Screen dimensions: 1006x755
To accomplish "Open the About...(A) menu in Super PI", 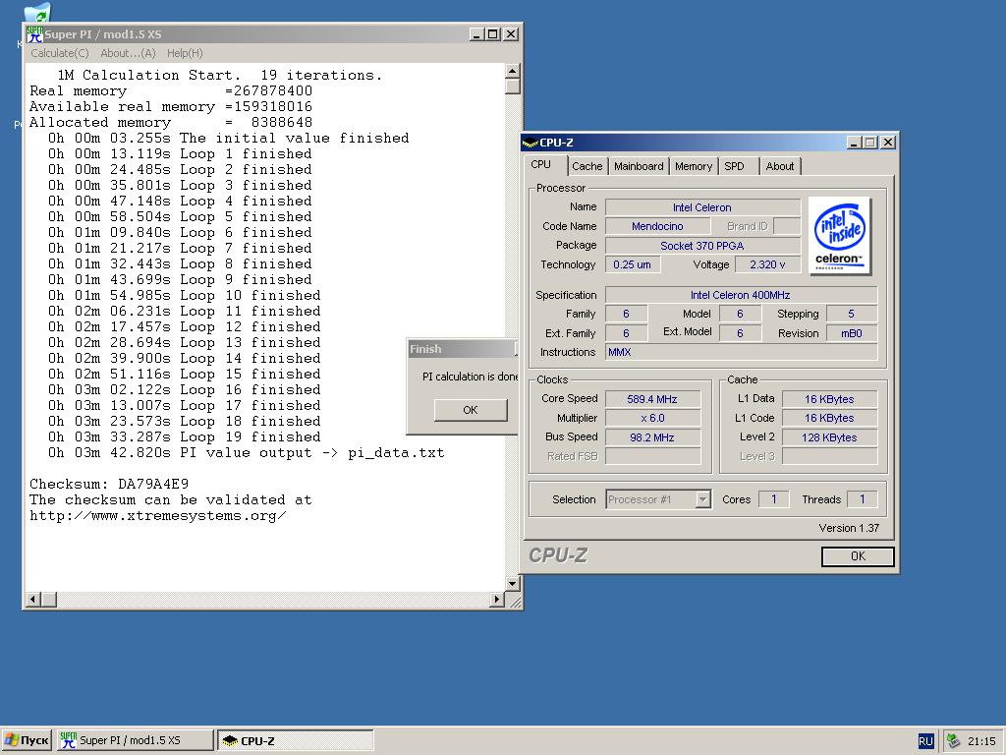I will (128, 53).
